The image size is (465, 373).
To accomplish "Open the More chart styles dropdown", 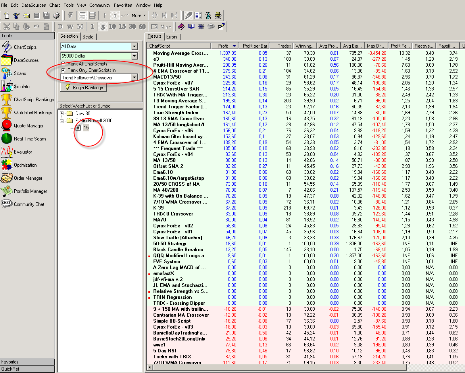I will coord(139,15).
